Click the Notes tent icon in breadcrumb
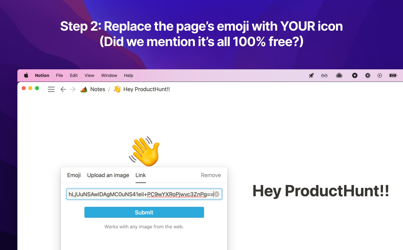403x250 pixels. tap(84, 89)
